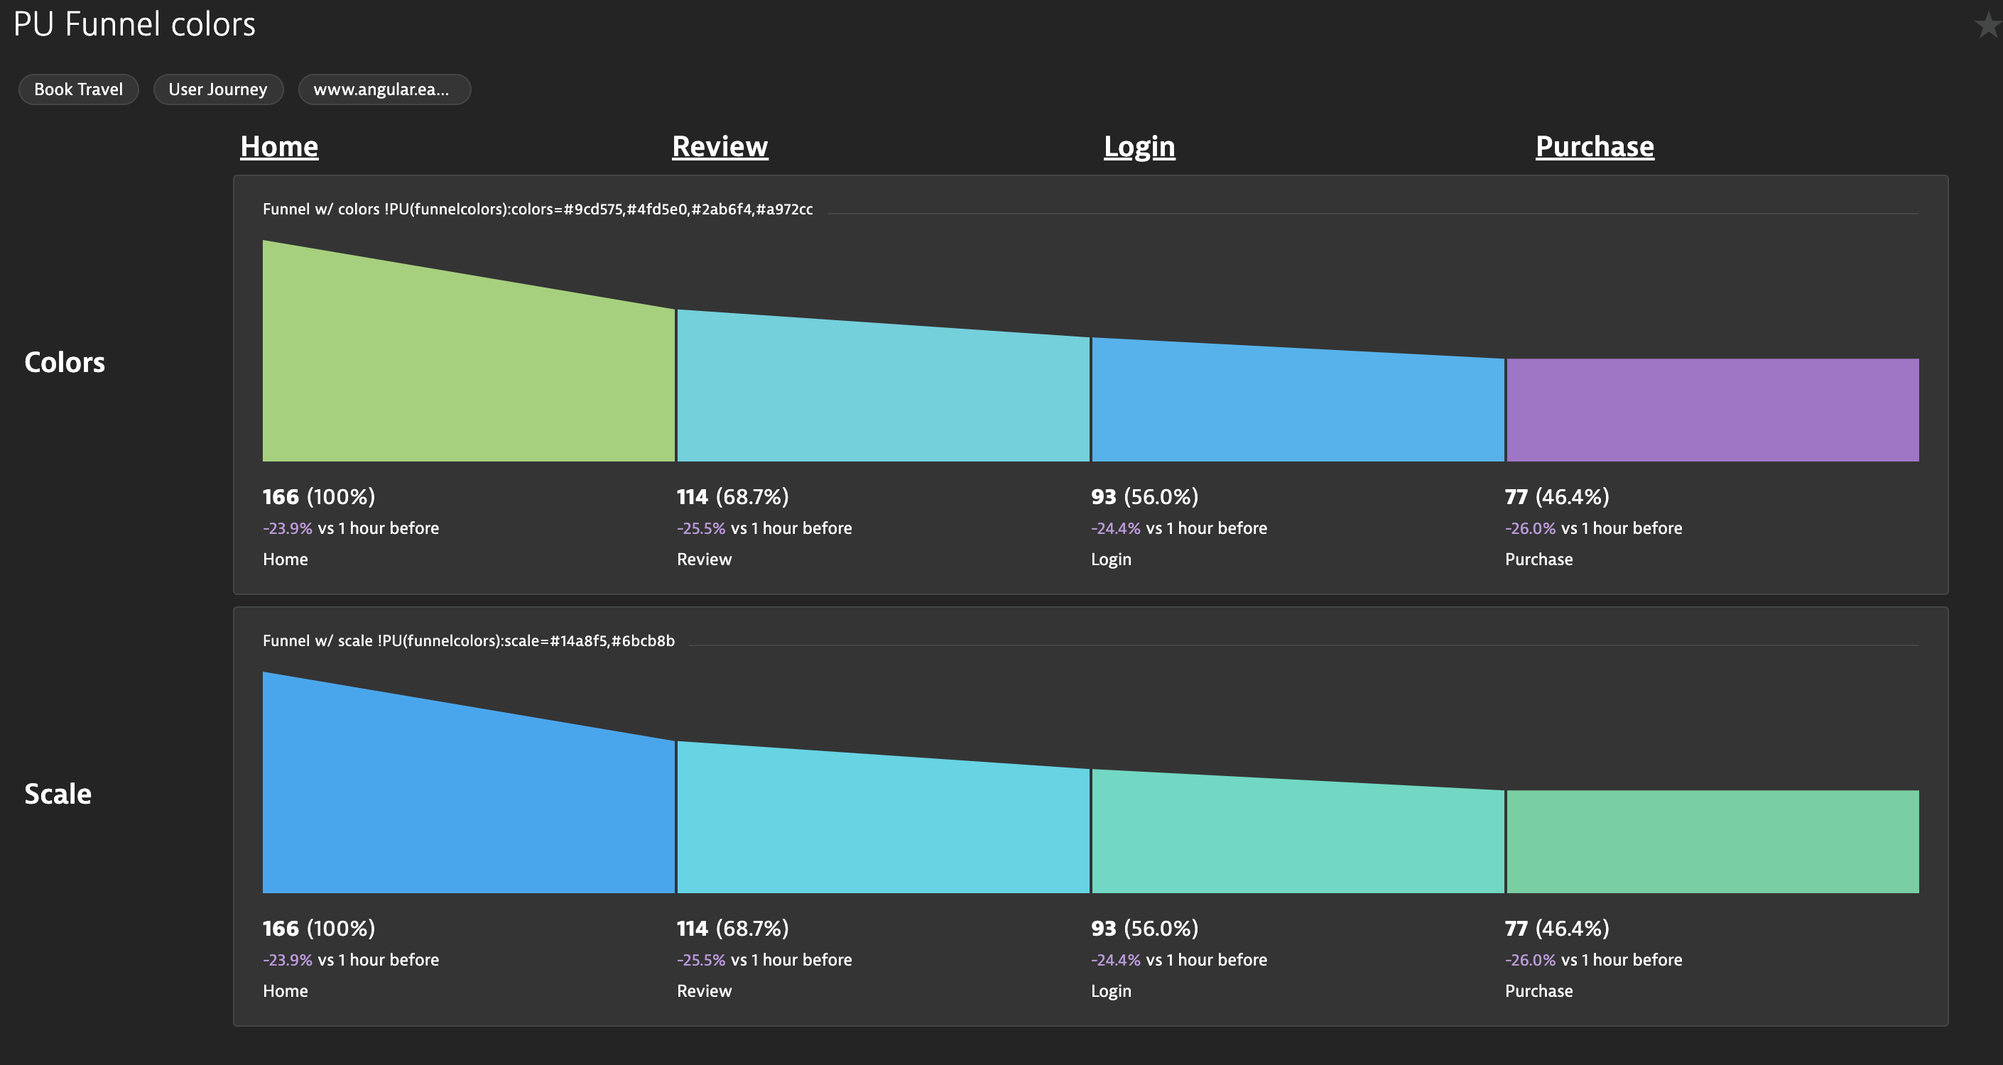
Task: Click 166 (100%) value in Colors funnel
Action: coord(319,497)
